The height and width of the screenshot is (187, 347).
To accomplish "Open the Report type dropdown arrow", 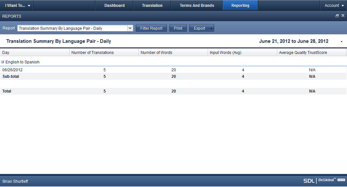I will point(130,28).
